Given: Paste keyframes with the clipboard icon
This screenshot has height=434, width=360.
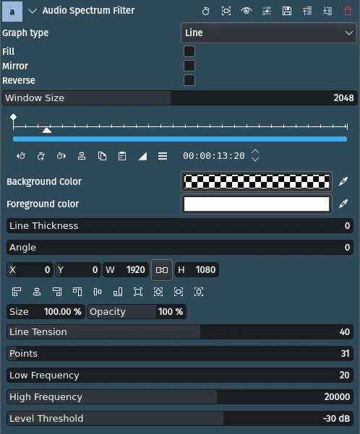Looking at the screenshot, I should (x=122, y=156).
